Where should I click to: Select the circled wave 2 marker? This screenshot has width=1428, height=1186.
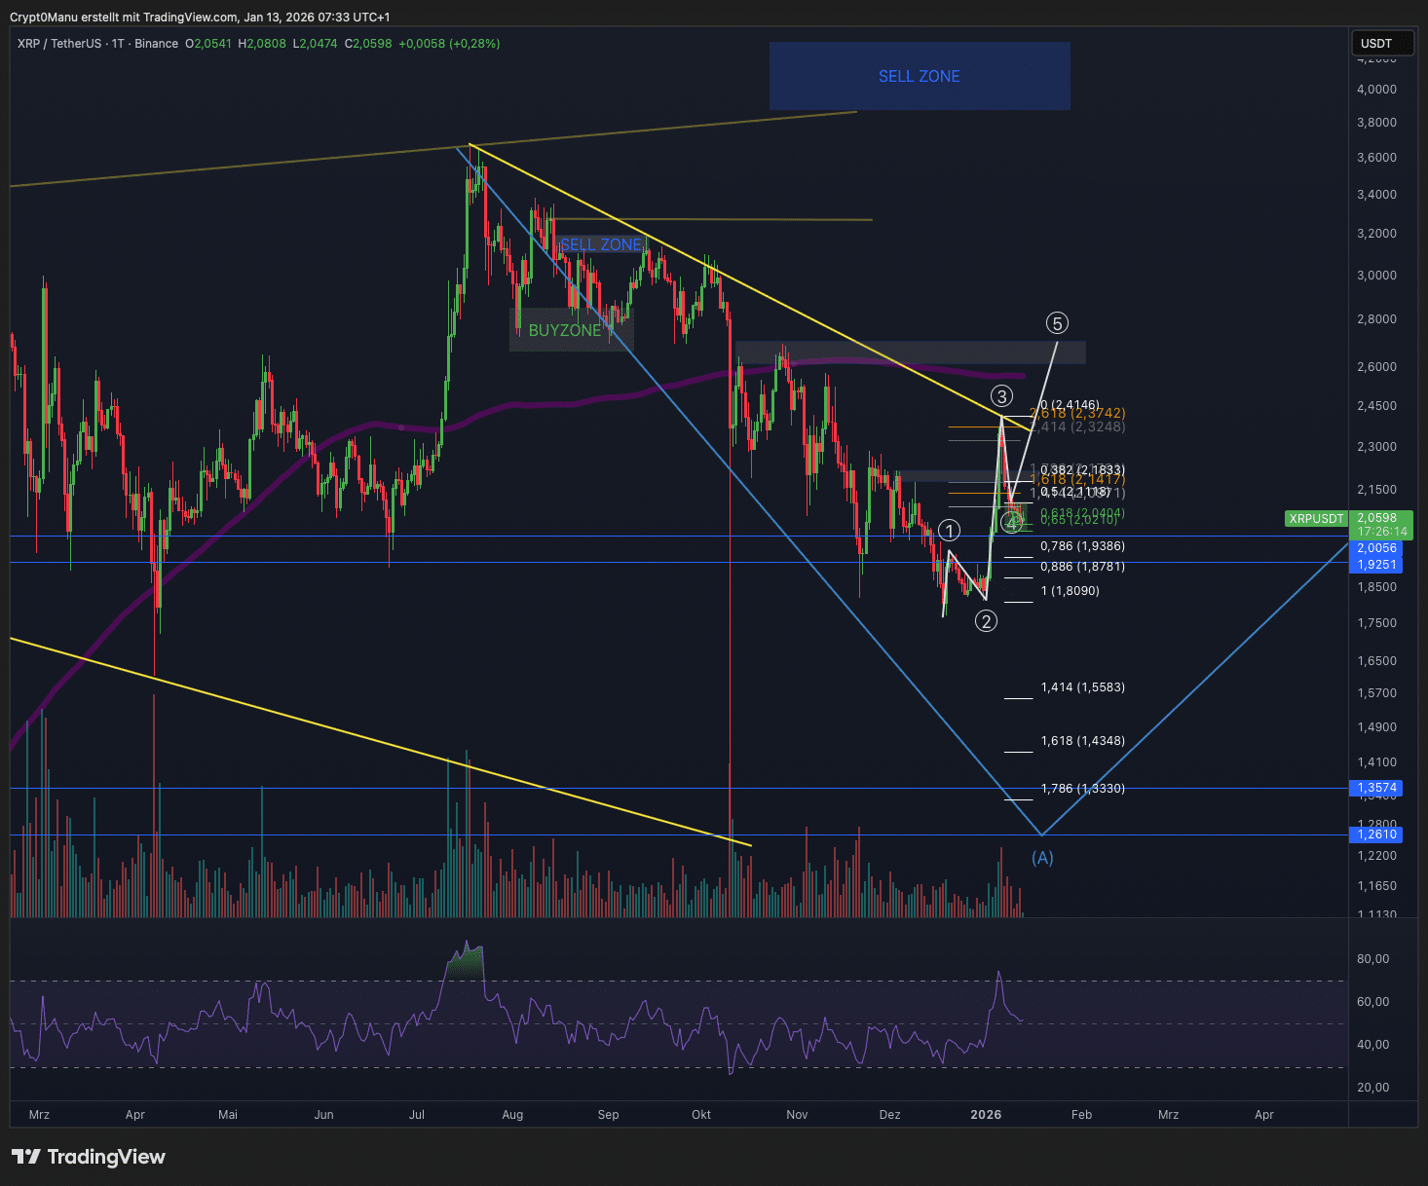[x=986, y=621]
